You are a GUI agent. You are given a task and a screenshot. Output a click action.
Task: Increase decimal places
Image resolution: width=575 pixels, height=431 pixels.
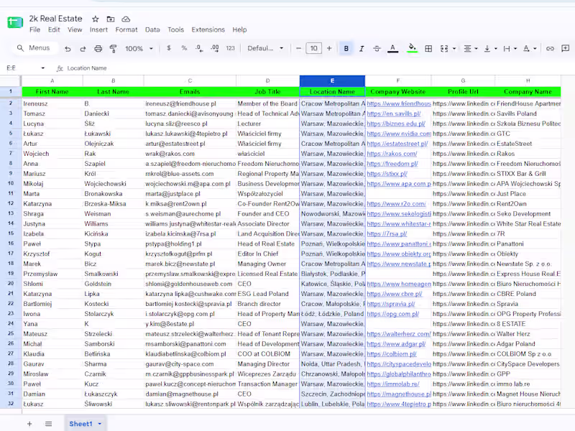[215, 48]
